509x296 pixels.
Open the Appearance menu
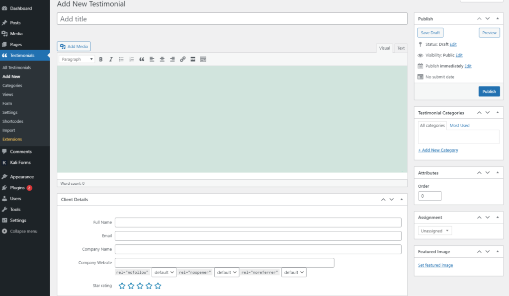tap(25, 177)
